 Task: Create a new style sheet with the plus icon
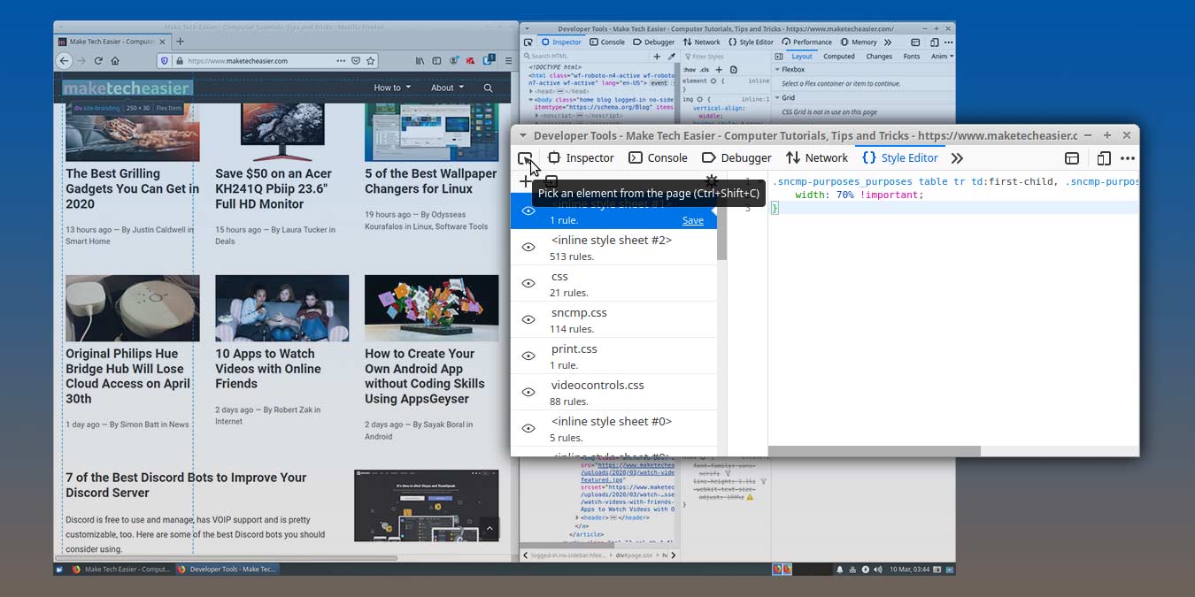coord(526,180)
